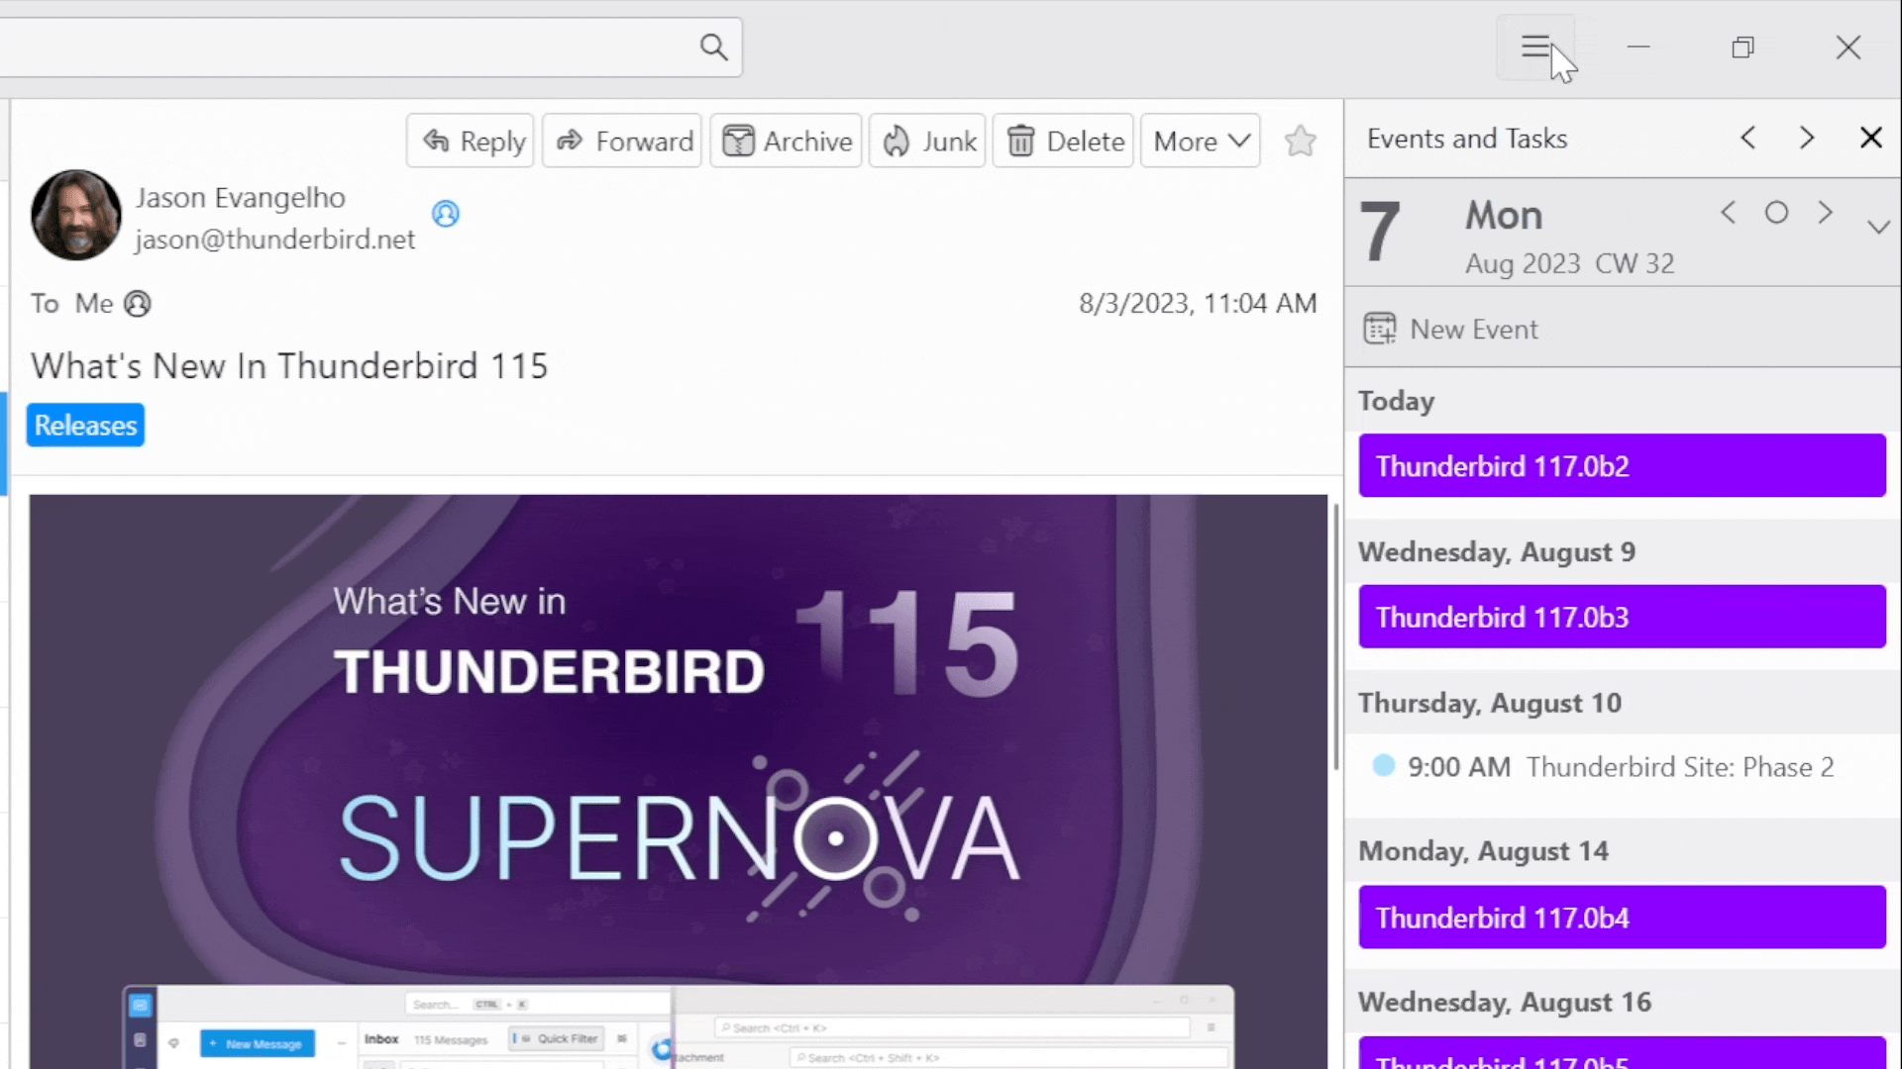This screenshot has width=1902, height=1069.
Task: Toggle the Thunderbird hamburger menu open
Action: click(1536, 47)
